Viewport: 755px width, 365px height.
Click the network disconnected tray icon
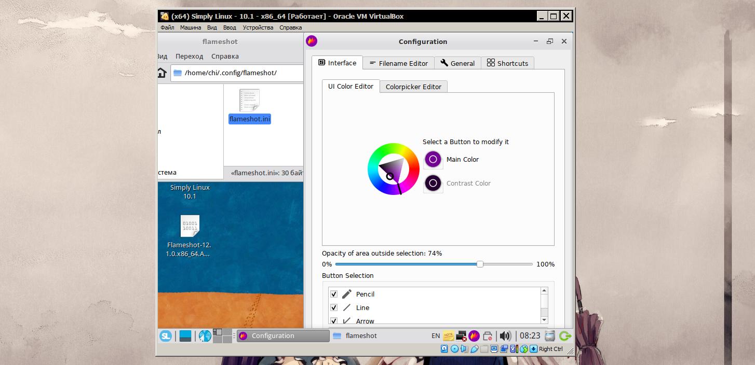[461, 335]
